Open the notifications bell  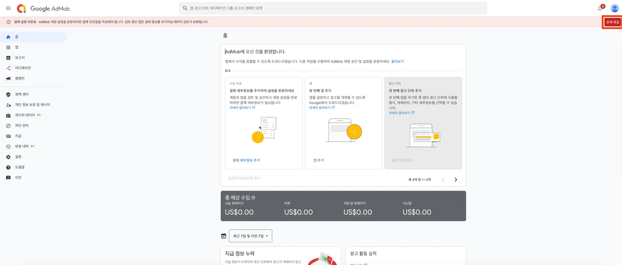tap(600, 8)
